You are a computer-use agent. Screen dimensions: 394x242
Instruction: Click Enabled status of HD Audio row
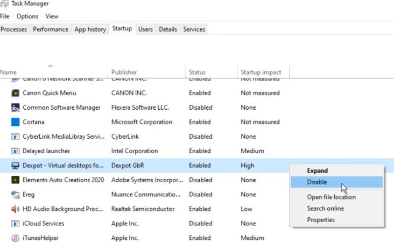click(200, 209)
